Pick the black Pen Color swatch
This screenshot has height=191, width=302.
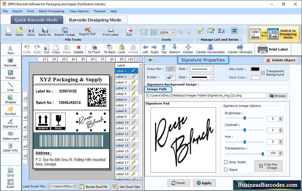(x=255, y=69)
